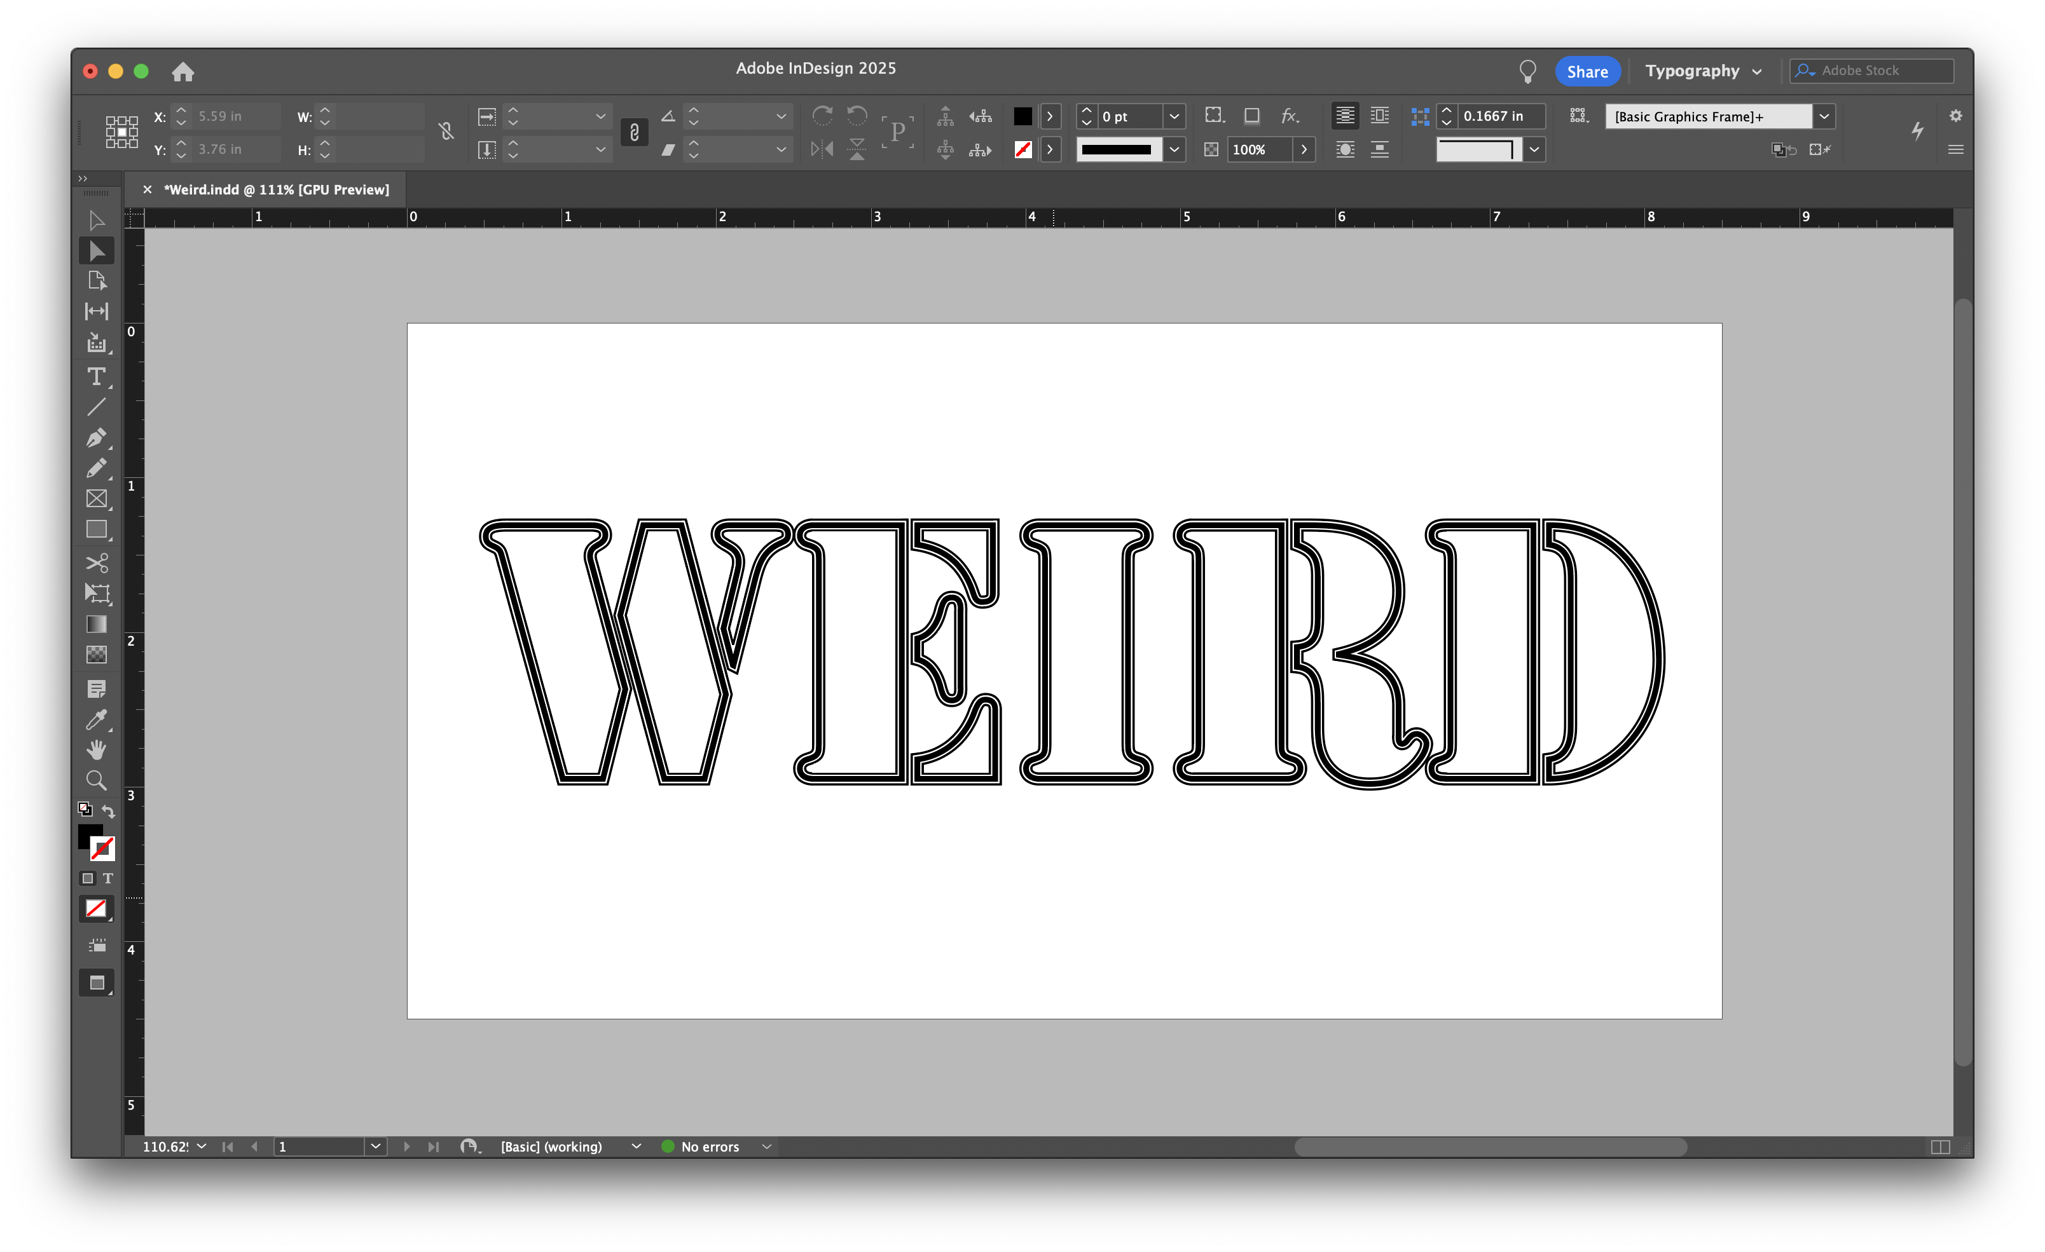Swap fill and stroke colors
Viewport: 2045px width, 1252px height.
pos(108,810)
